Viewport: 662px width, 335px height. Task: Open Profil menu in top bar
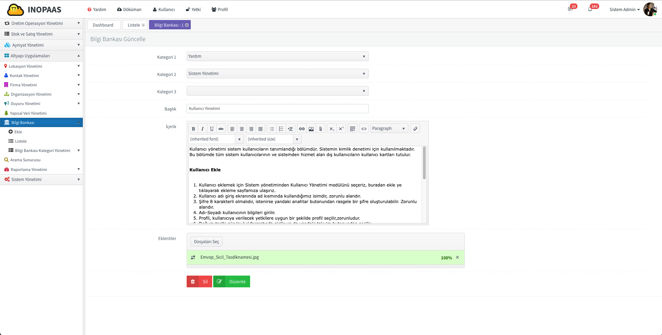pyautogui.click(x=220, y=10)
